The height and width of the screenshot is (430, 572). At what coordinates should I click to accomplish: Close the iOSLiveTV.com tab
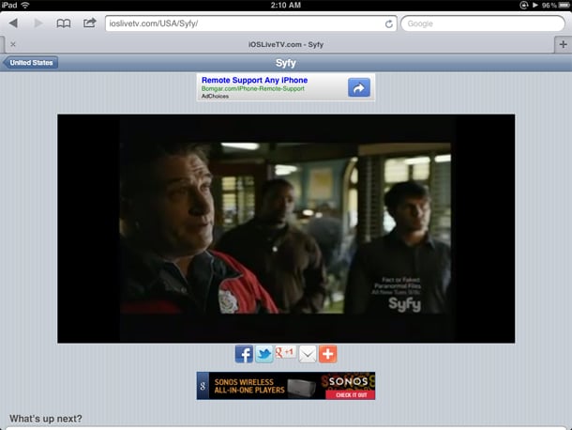12,44
